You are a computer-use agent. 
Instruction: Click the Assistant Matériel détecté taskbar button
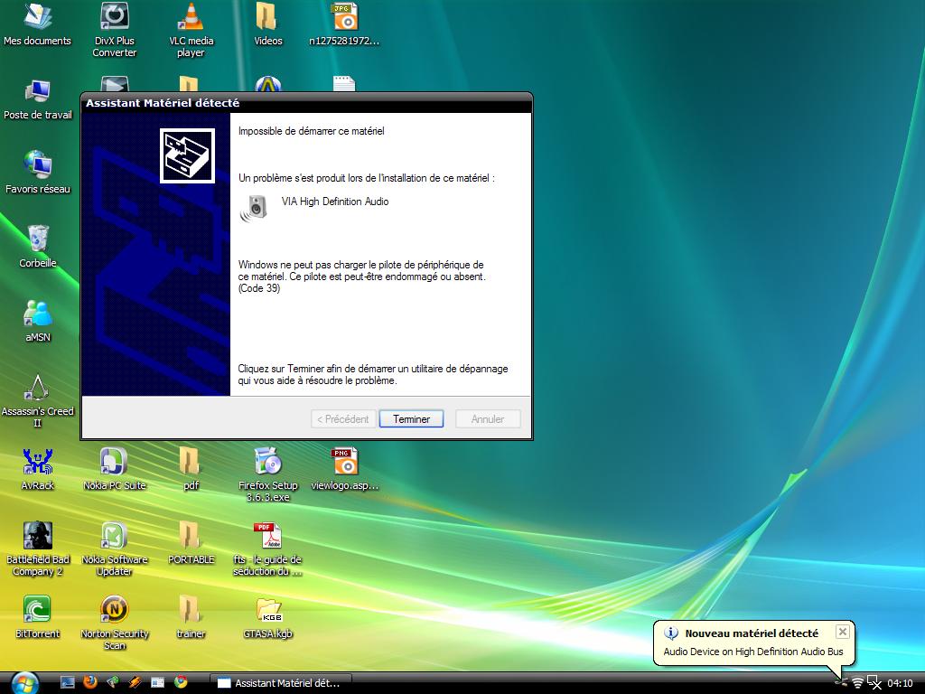(280, 683)
